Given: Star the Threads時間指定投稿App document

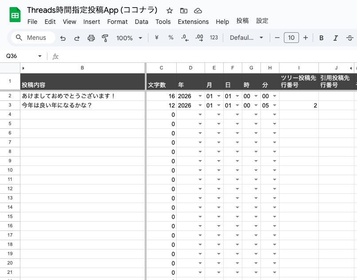Looking at the screenshot, I should point(170,11).
